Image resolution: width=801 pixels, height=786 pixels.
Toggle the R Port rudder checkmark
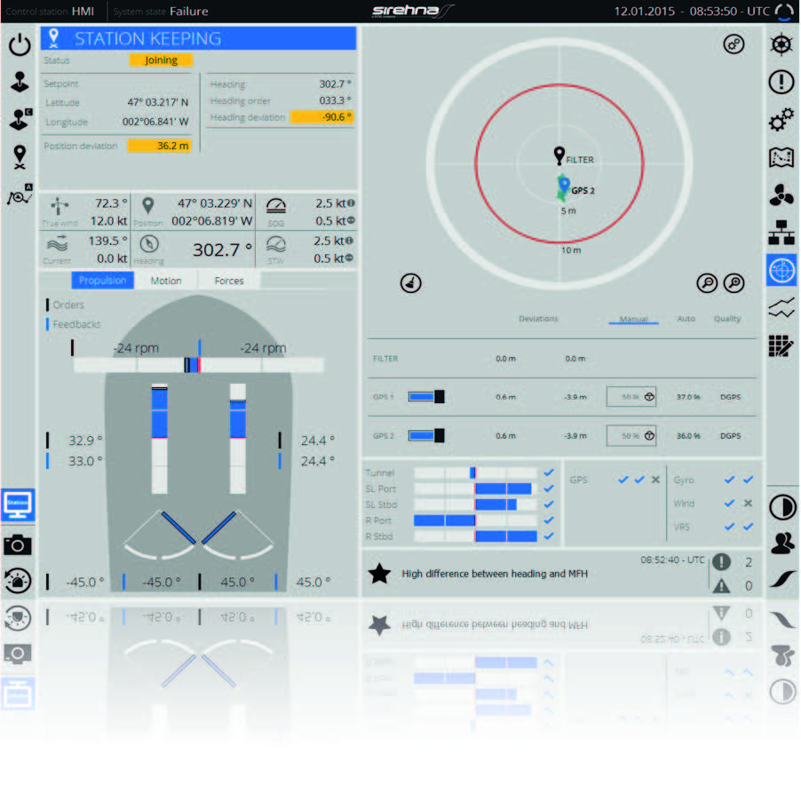pyautogui.click(x=549, y=520)
